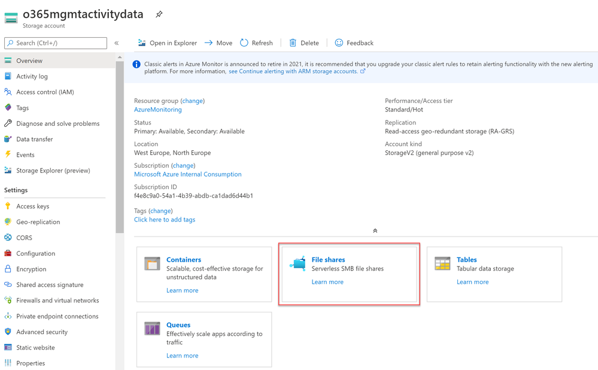Click the Tables grid icon
Viewport: 598px width, 370px height.
442,263
